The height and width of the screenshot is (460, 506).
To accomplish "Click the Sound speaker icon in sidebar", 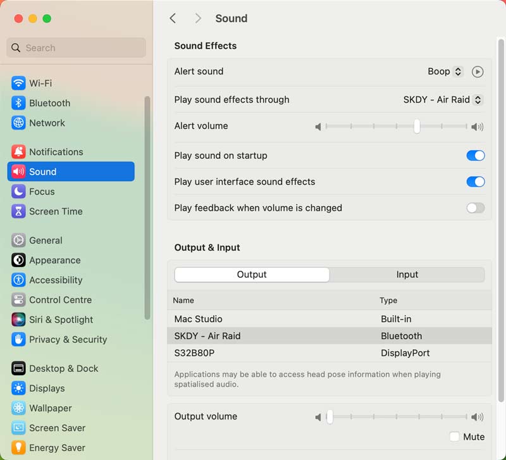I will (x=18, y=171).
